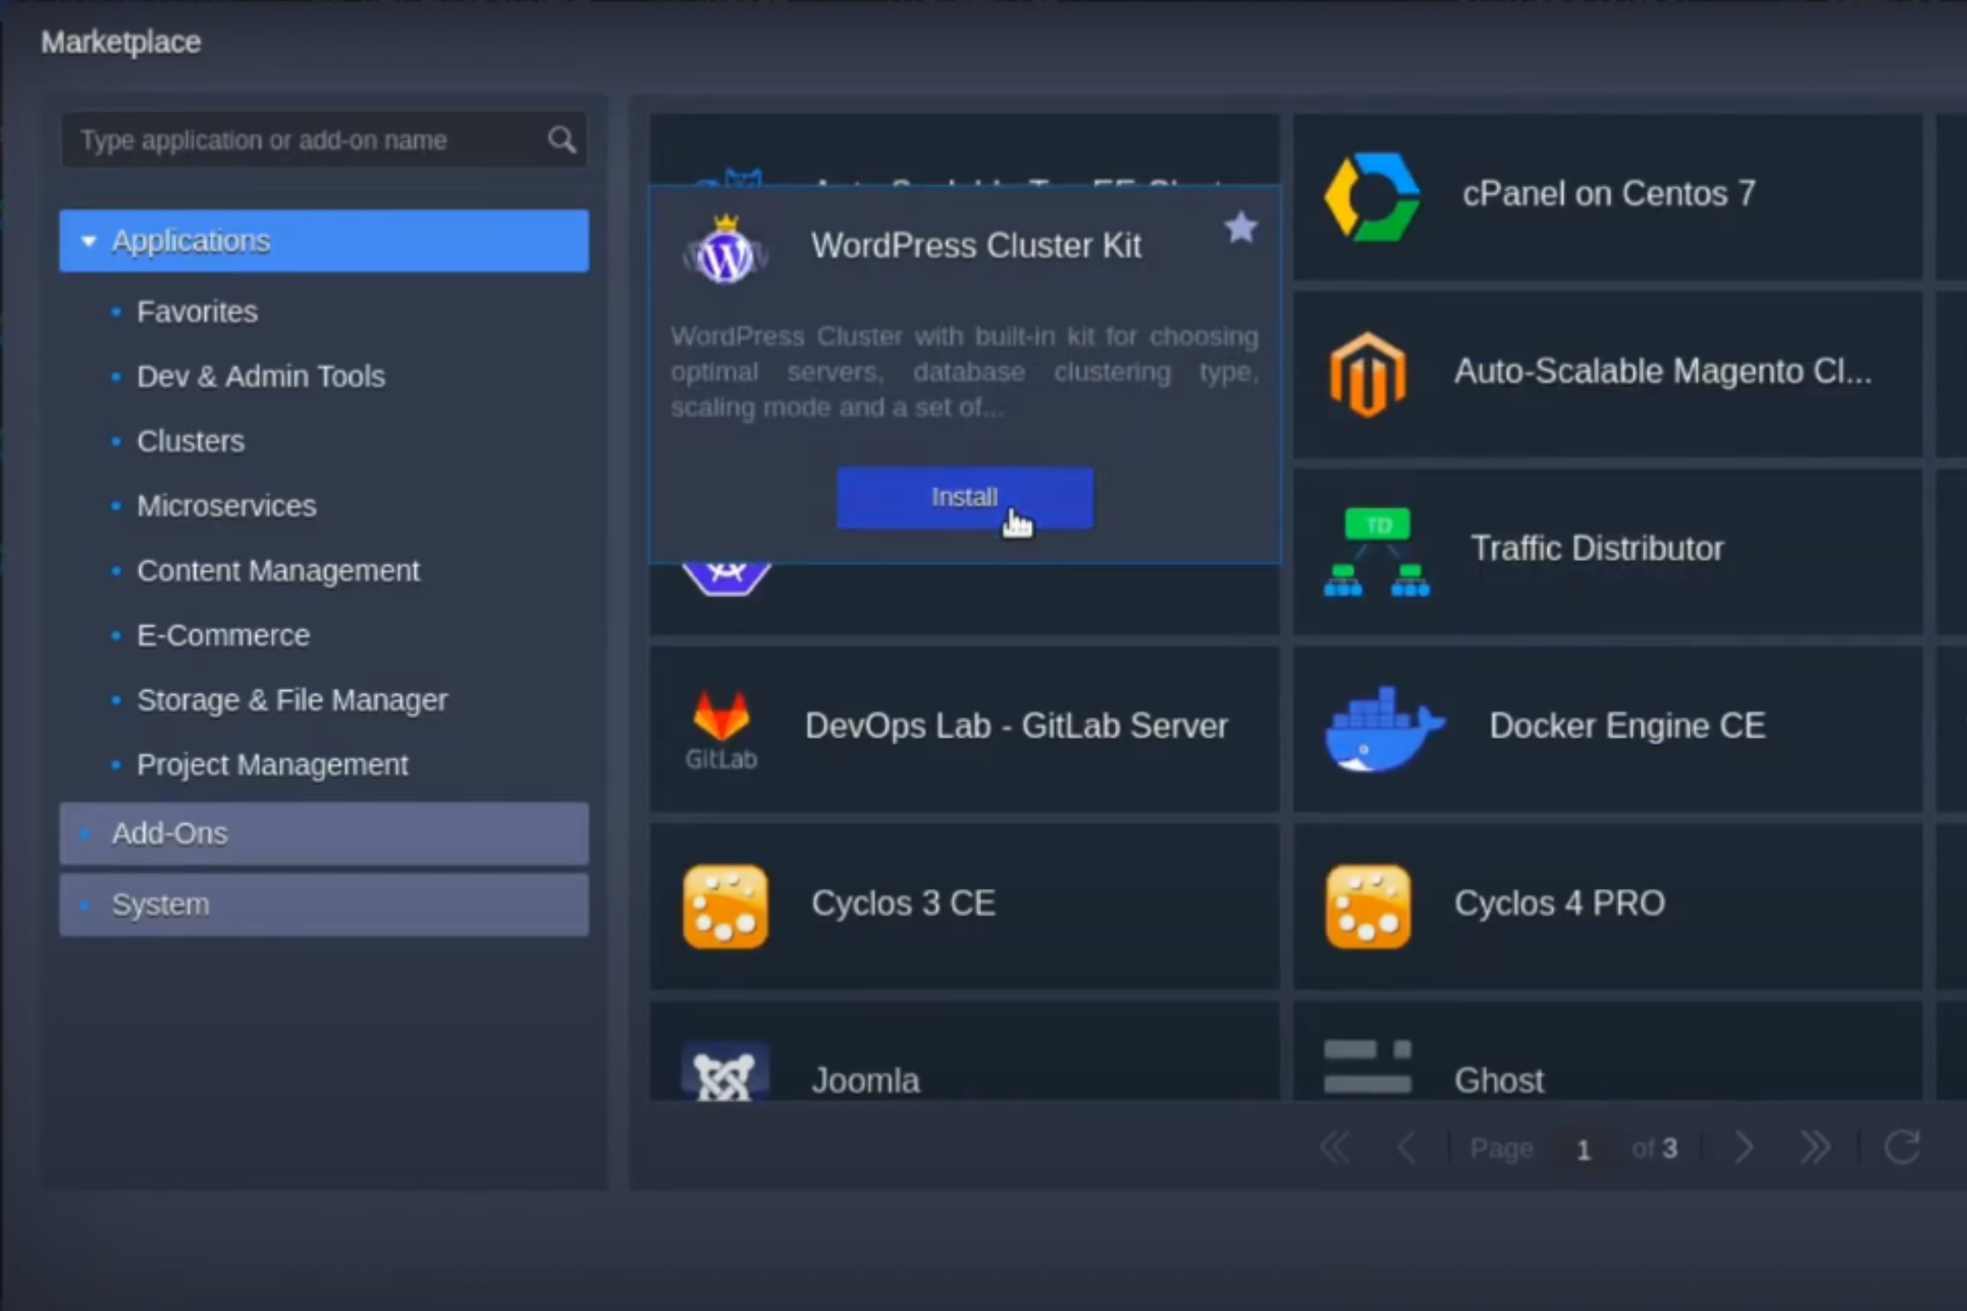Click the WordPress Cluster Kit logo icon
The height and width of the screenshot is (1311, 1967).
[725, 250]
